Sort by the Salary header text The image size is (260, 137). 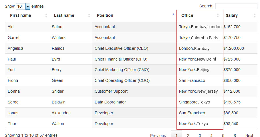[x=232, y=15]
